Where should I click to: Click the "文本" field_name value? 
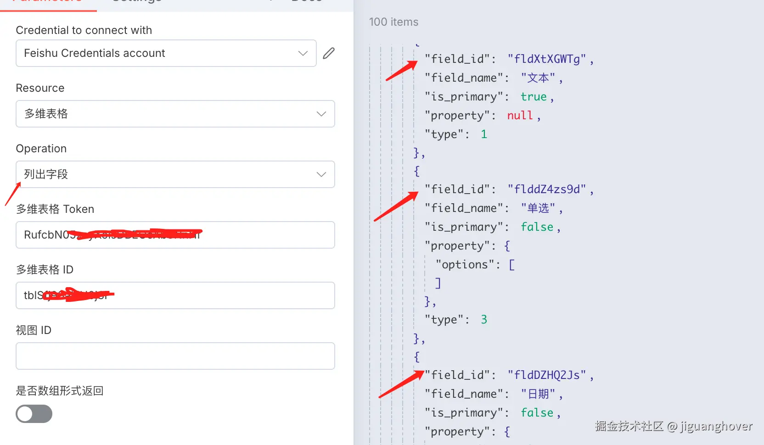(538, 78)
